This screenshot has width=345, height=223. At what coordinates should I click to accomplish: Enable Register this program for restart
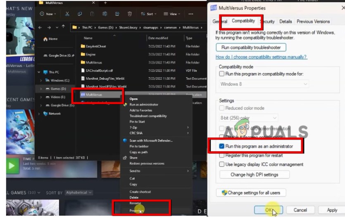(222, 156)
